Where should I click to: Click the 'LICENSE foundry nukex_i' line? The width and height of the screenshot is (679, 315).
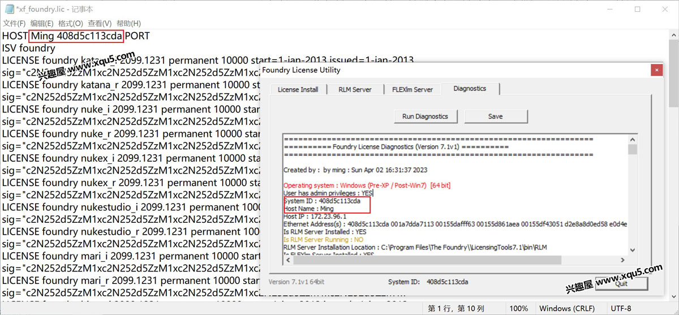point(131,158)
